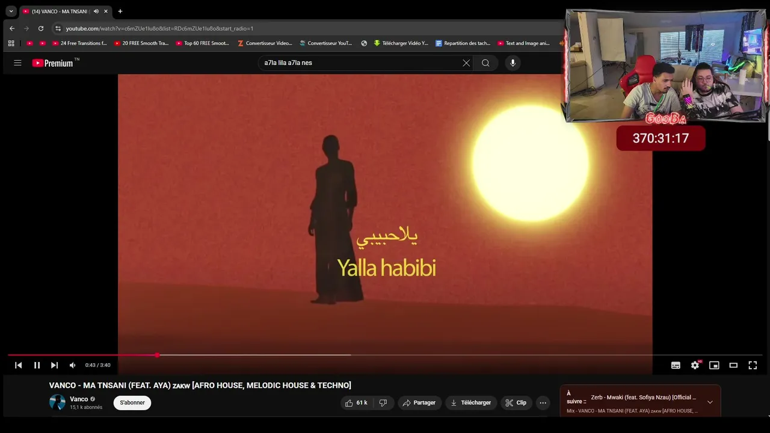Start voice search with the microphone icon

(x=513, y=63)
